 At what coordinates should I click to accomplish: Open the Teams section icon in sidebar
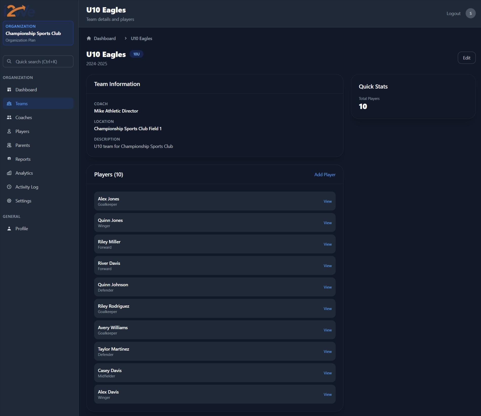(9, 103)
